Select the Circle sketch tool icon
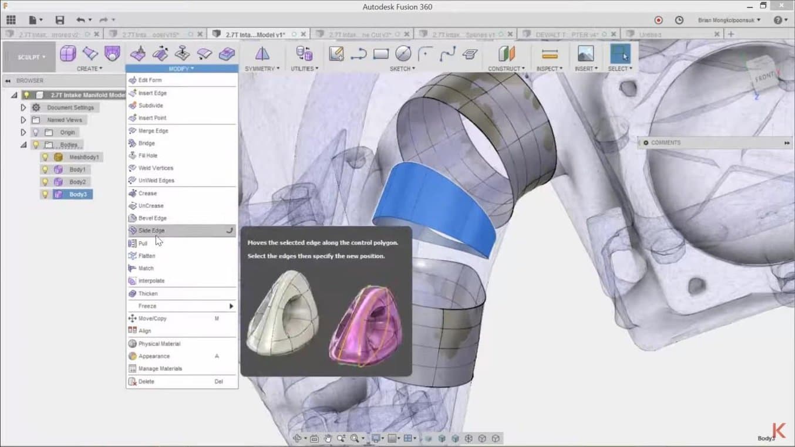The image size is (795, 447). [x=403, y=54]
